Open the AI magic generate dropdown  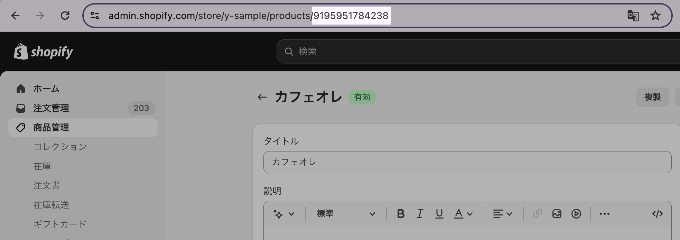point(284,214)
